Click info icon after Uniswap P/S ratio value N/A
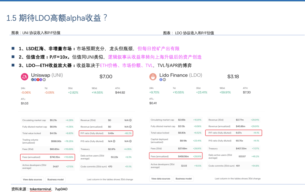Image resolution: width=305 pixels, height=192 pixels. tap(114, 141)
